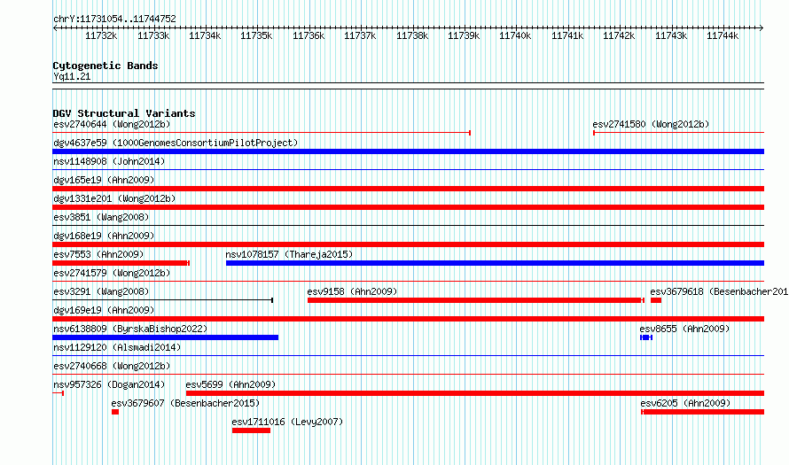This screenshot has height=465, width=789.
Task: Click the 11744k ruler tick label
Action: [x=723, y=35]
